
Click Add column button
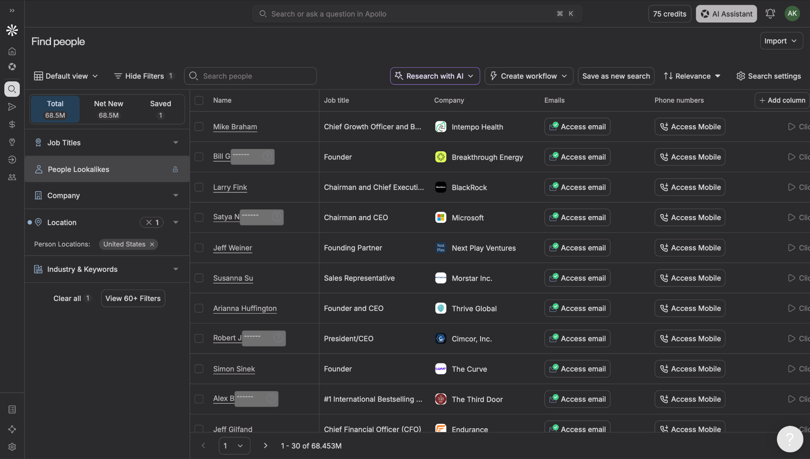[x=782, y=100]
